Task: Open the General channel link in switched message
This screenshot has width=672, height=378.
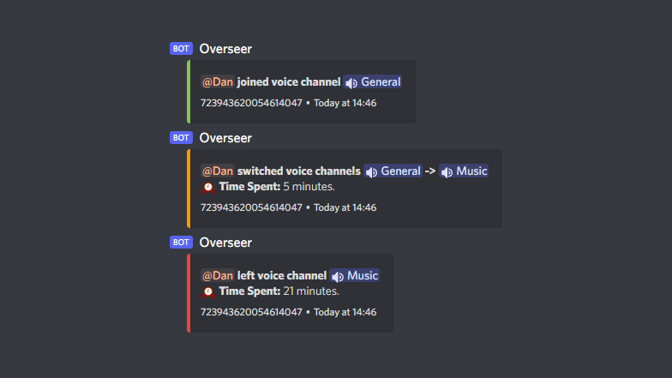Action: pos(393,171)
